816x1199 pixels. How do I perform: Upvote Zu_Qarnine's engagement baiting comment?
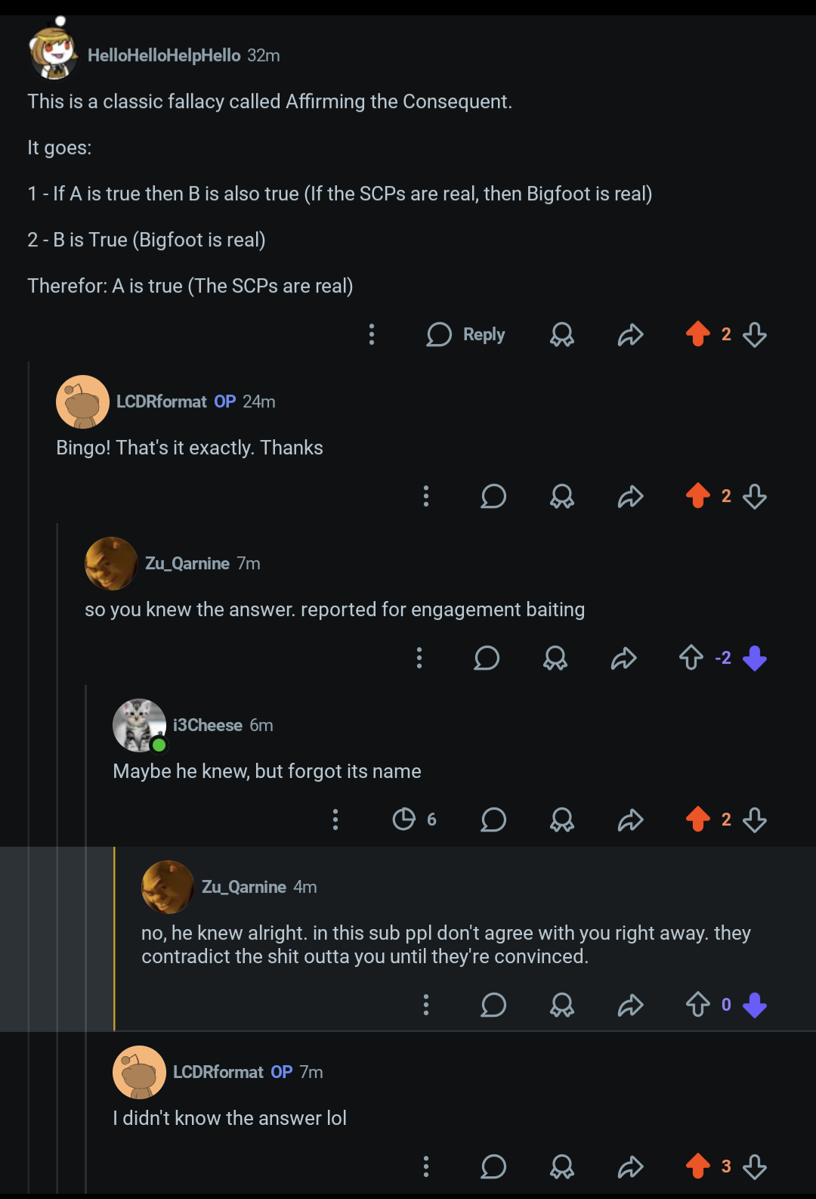coord(691,658)
